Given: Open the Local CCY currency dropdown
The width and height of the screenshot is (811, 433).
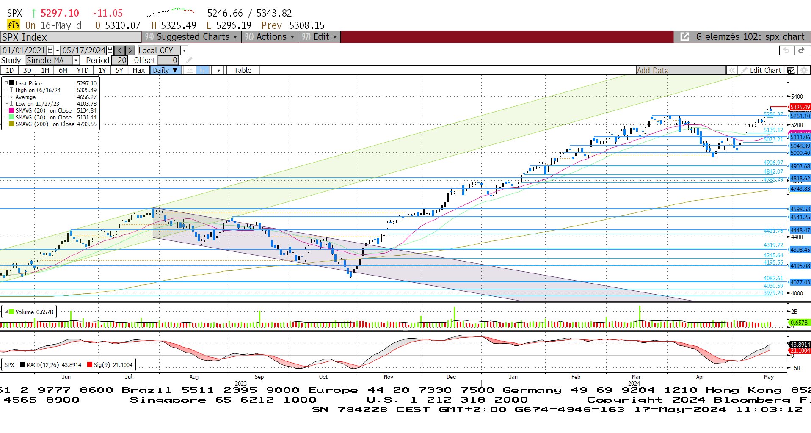Looking at the screenshot, I should click(184, 50).
